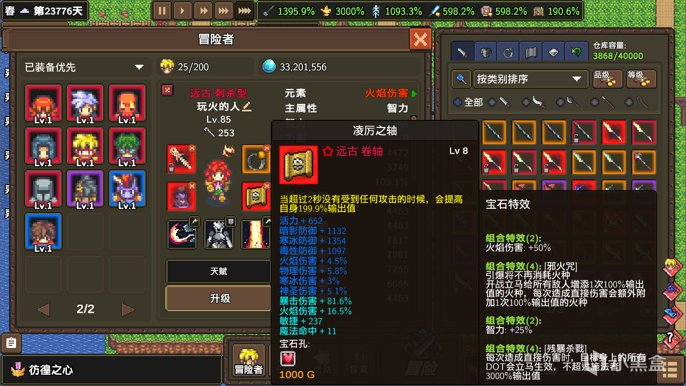Set the fastest game speed arrows
The height and width of the screenshot is (386, 686).
tap(245, 11)
